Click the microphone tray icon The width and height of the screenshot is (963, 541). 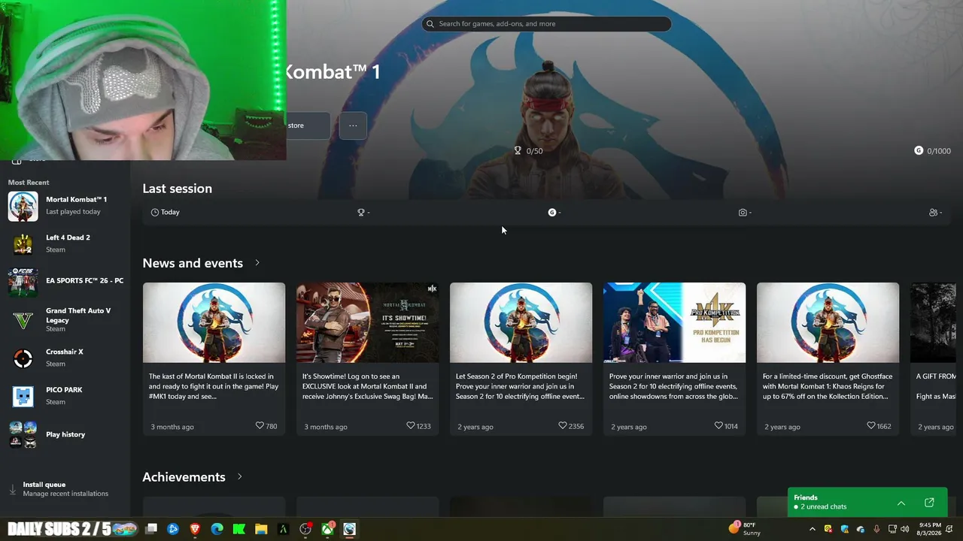coord(876,529)
